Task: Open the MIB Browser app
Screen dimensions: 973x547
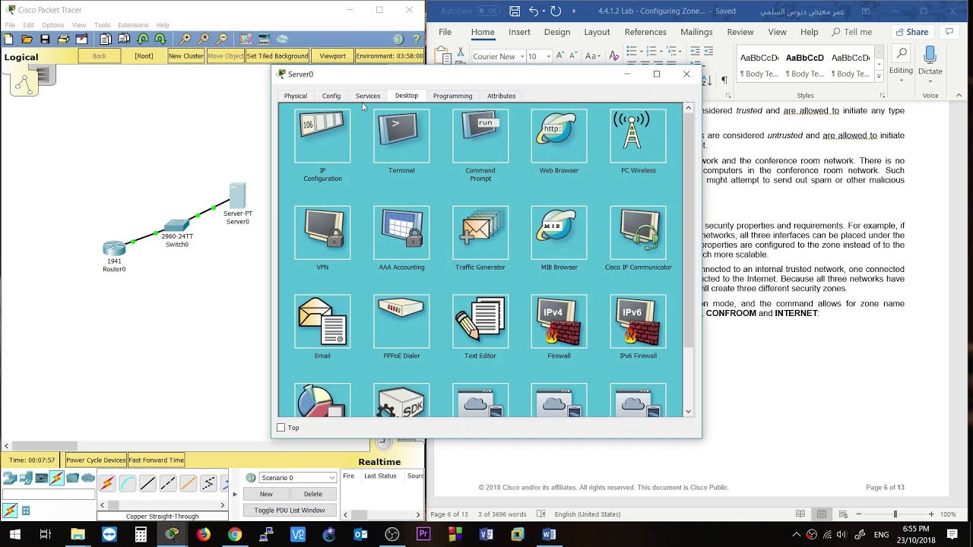Action: point(559,233)
